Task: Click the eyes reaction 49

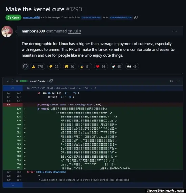Action: (132, 67)
